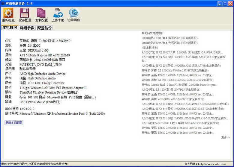This screenshot has width=234, height=167.
Task: Open the AMD 速龙 II X2 250 listing
Action: [181, 66]
